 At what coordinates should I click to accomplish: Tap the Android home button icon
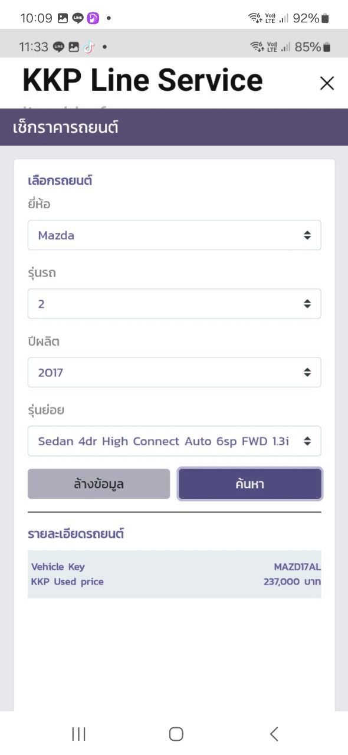pos(176,734)
